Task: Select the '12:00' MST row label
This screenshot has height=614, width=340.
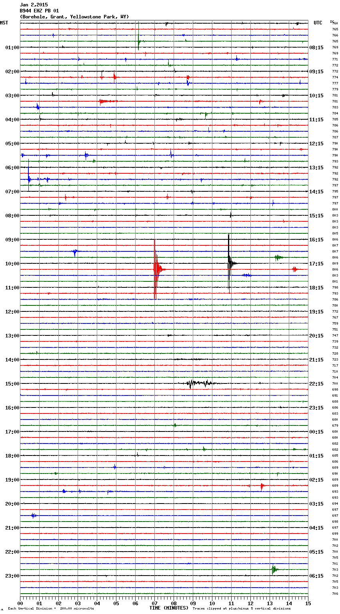Action: [x=12, y=312]
